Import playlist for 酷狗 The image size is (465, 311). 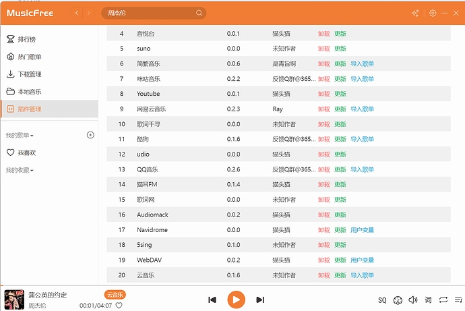362,139
